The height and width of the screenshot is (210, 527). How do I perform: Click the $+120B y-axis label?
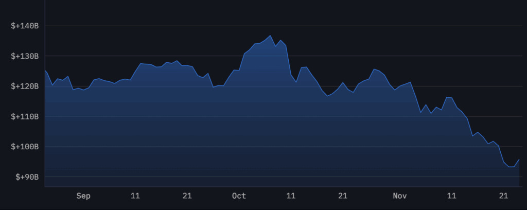(25, 86)
